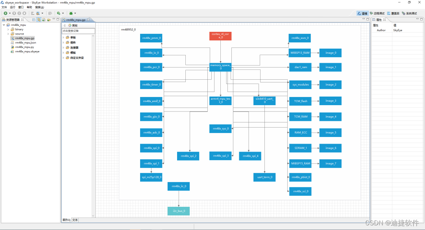Viewport: 425px width, 230px height.
Task: Click the green run-launch toolbar icon
Action: pos(59,13)
